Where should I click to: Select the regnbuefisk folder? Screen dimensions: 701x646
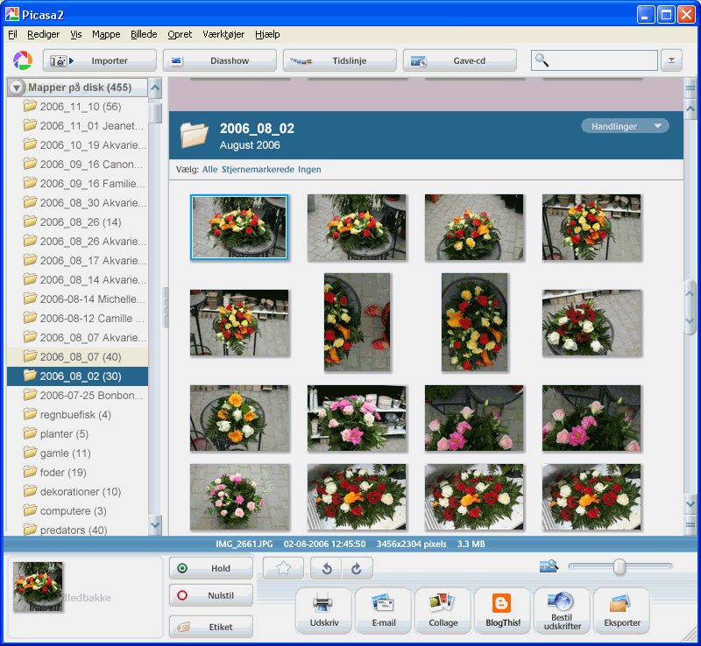tap(75, 414)
